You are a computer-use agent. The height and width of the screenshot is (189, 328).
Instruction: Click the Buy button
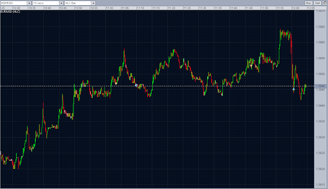coord(309,3)
